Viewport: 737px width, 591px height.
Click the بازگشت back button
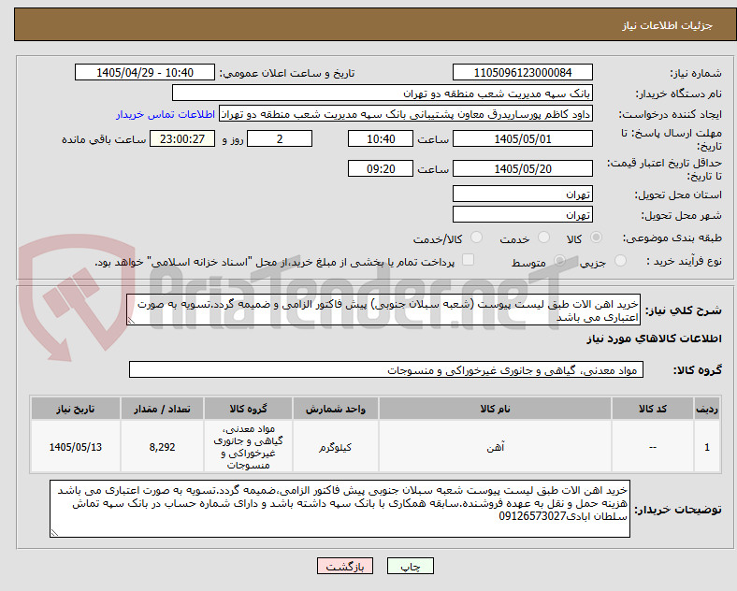click(345, 566)
